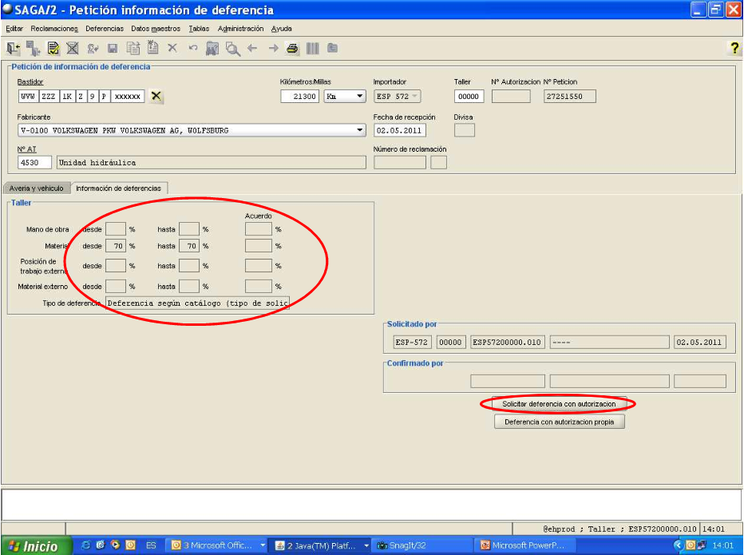The height and width of the screenshot is (555, 744).
Task: Click Deferencia con autorizacion propia button
Action: (x=559, y=422)
